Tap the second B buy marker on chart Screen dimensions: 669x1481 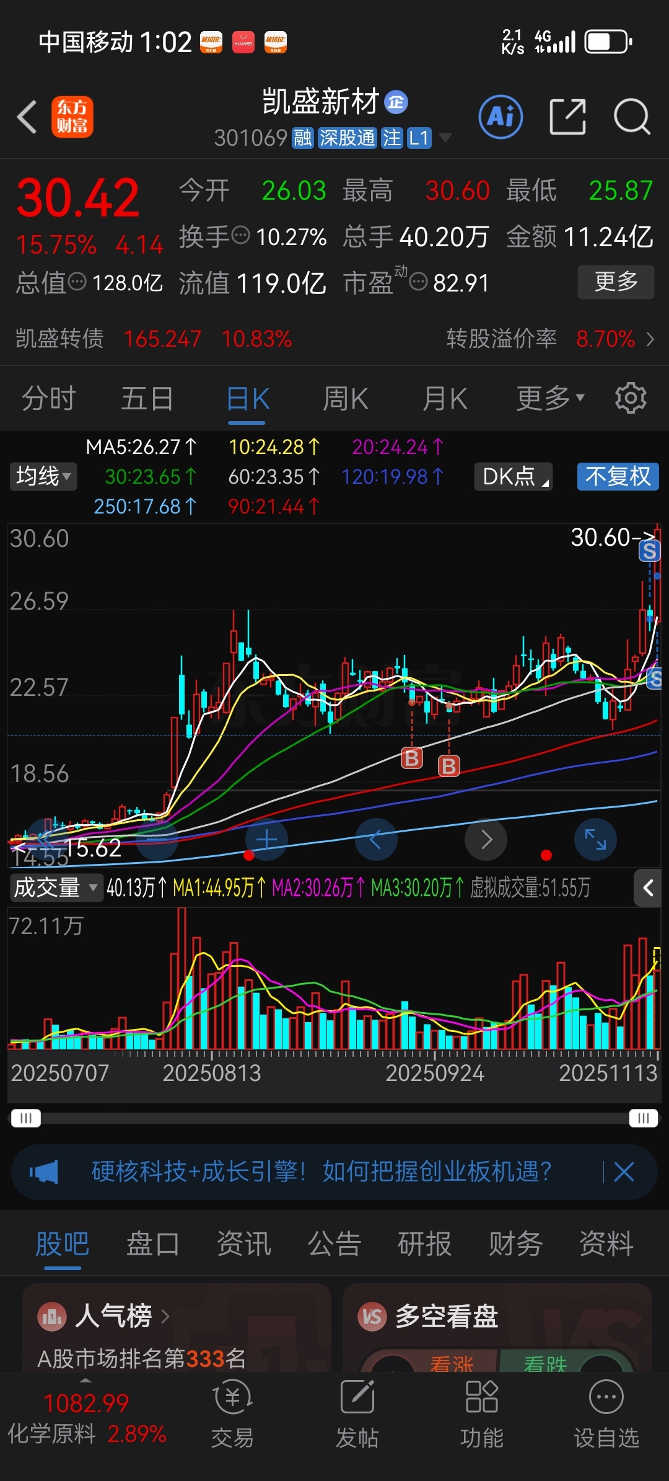(x=449, y=767)
